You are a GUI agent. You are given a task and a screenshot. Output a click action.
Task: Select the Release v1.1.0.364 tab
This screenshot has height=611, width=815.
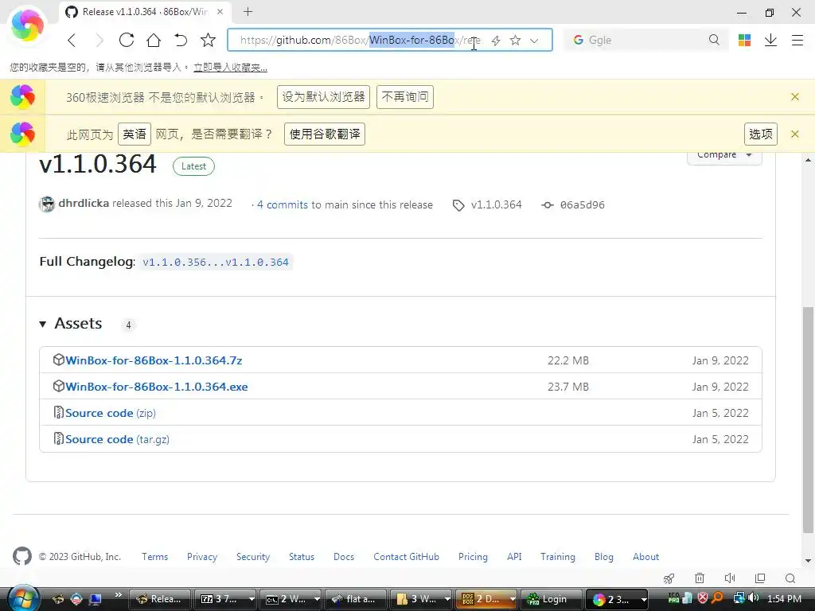tap(146, 11)
